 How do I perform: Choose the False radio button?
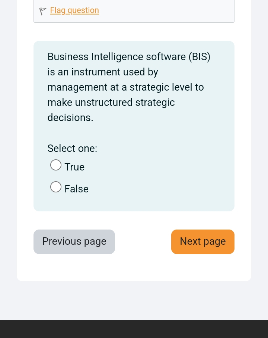(56, 187)
